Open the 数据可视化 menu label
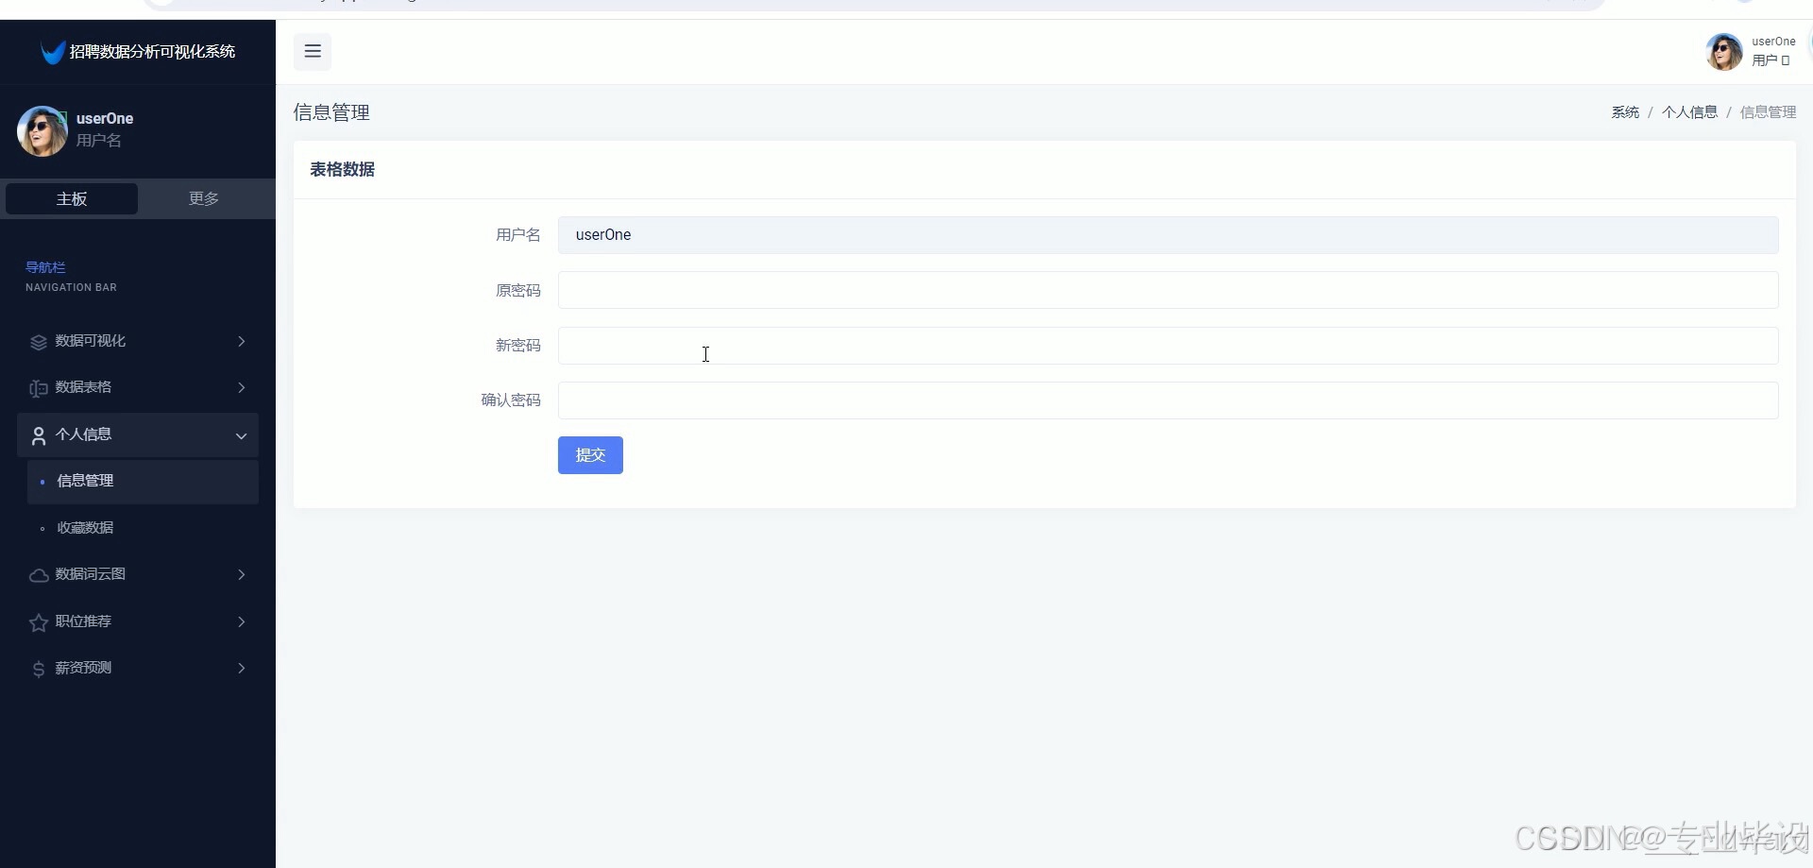The image size is (1813, 868). coord(90,341)
